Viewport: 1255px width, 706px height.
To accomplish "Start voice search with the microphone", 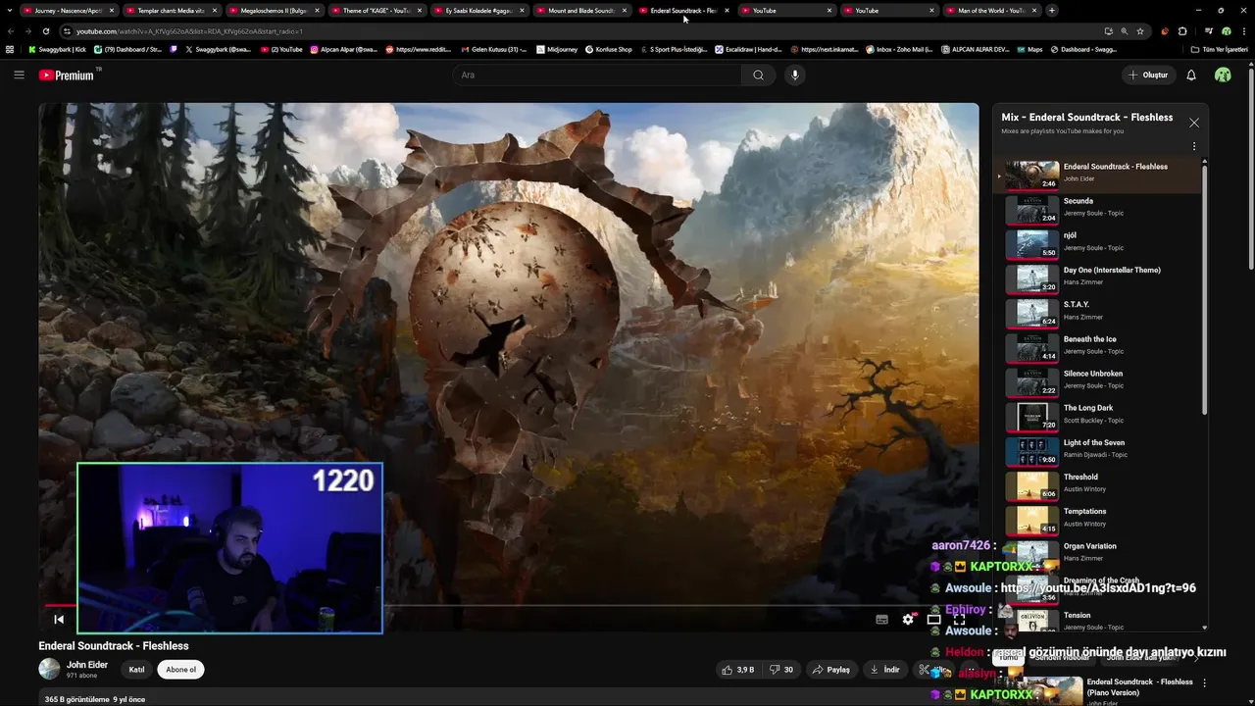I will click(x=795, y=75).
